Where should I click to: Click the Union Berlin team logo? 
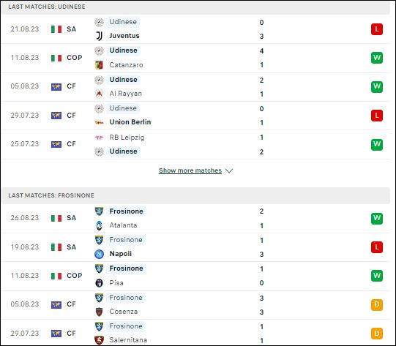99,122
